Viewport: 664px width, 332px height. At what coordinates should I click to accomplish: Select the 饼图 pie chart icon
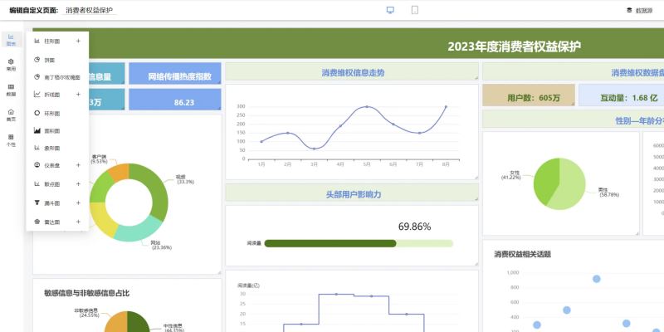tap(37, 60)
